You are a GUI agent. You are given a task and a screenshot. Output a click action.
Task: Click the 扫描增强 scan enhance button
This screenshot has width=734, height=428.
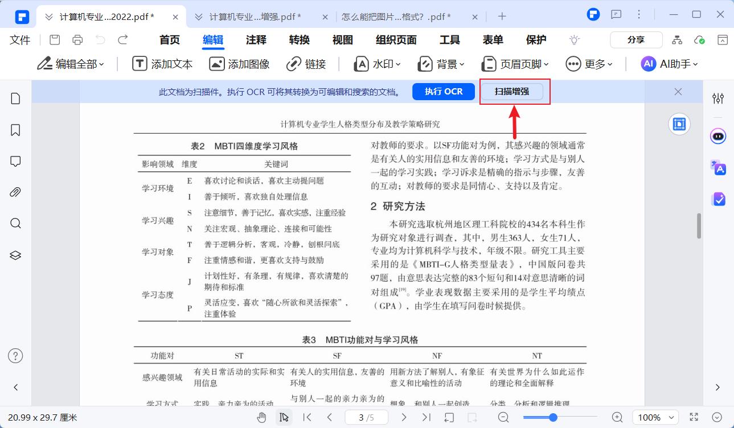click(512, 92)
